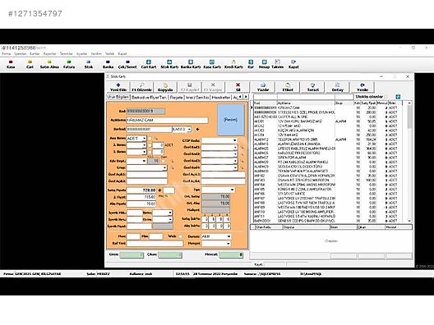Open the Banka toolbar item
This screenshot has width=434, height=325.
(x=108, y=64)
